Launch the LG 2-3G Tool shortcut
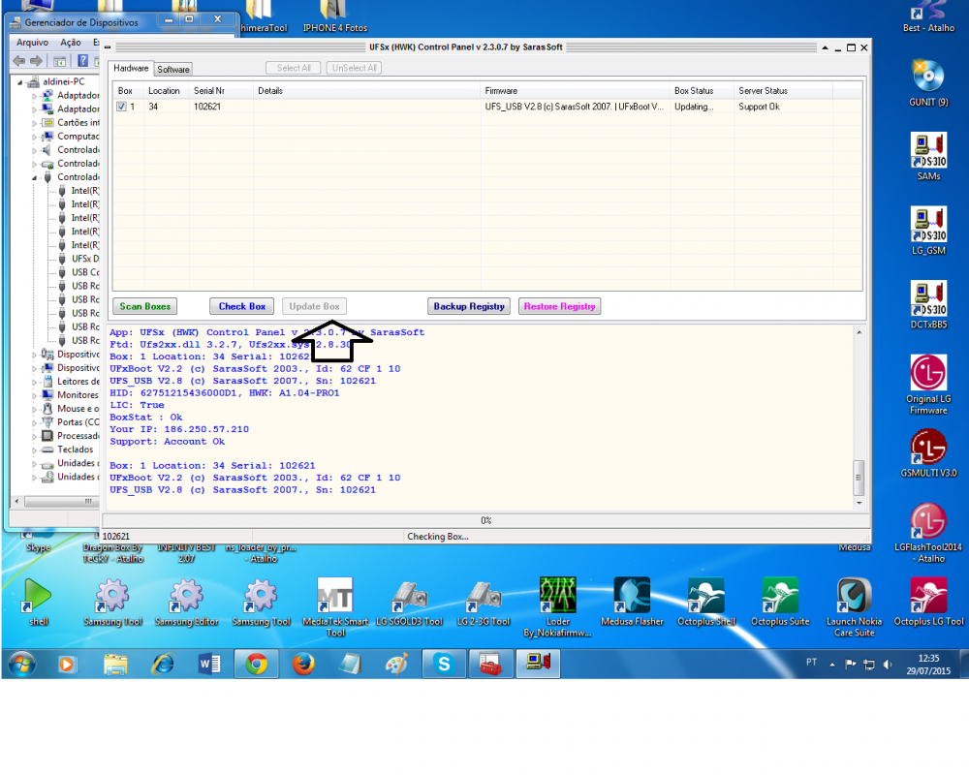 tap(484, 595)
